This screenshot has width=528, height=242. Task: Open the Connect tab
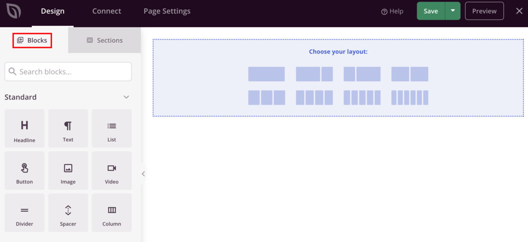click(107, 11)
